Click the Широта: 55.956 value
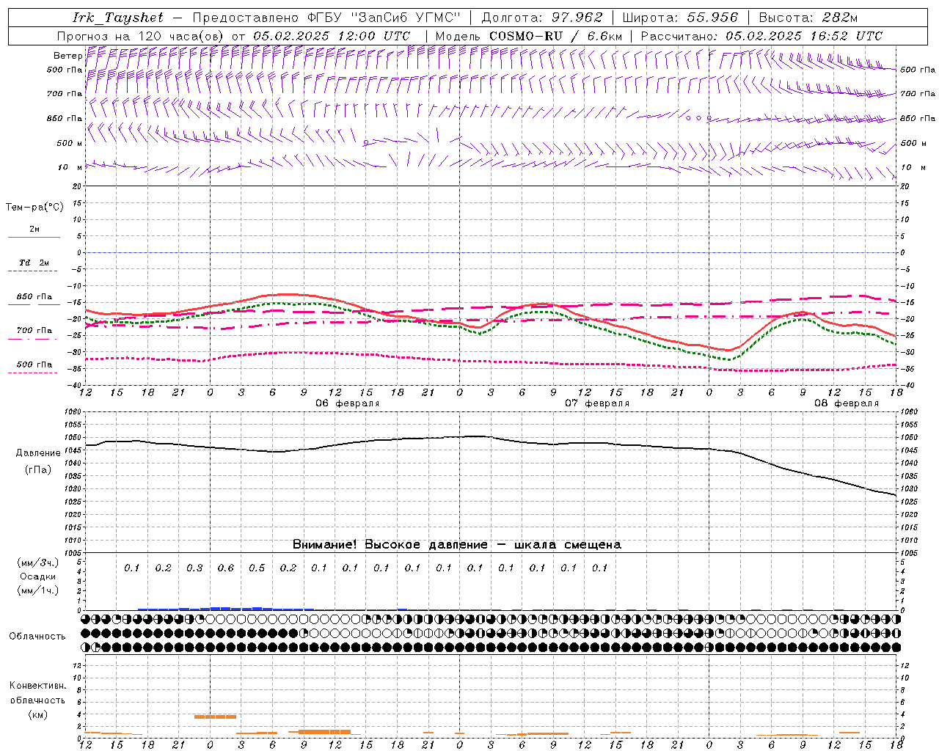939x751 pixels. [x=680, y=18]
